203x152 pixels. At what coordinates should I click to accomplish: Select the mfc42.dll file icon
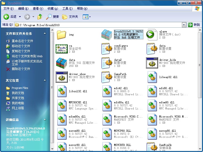107,91
